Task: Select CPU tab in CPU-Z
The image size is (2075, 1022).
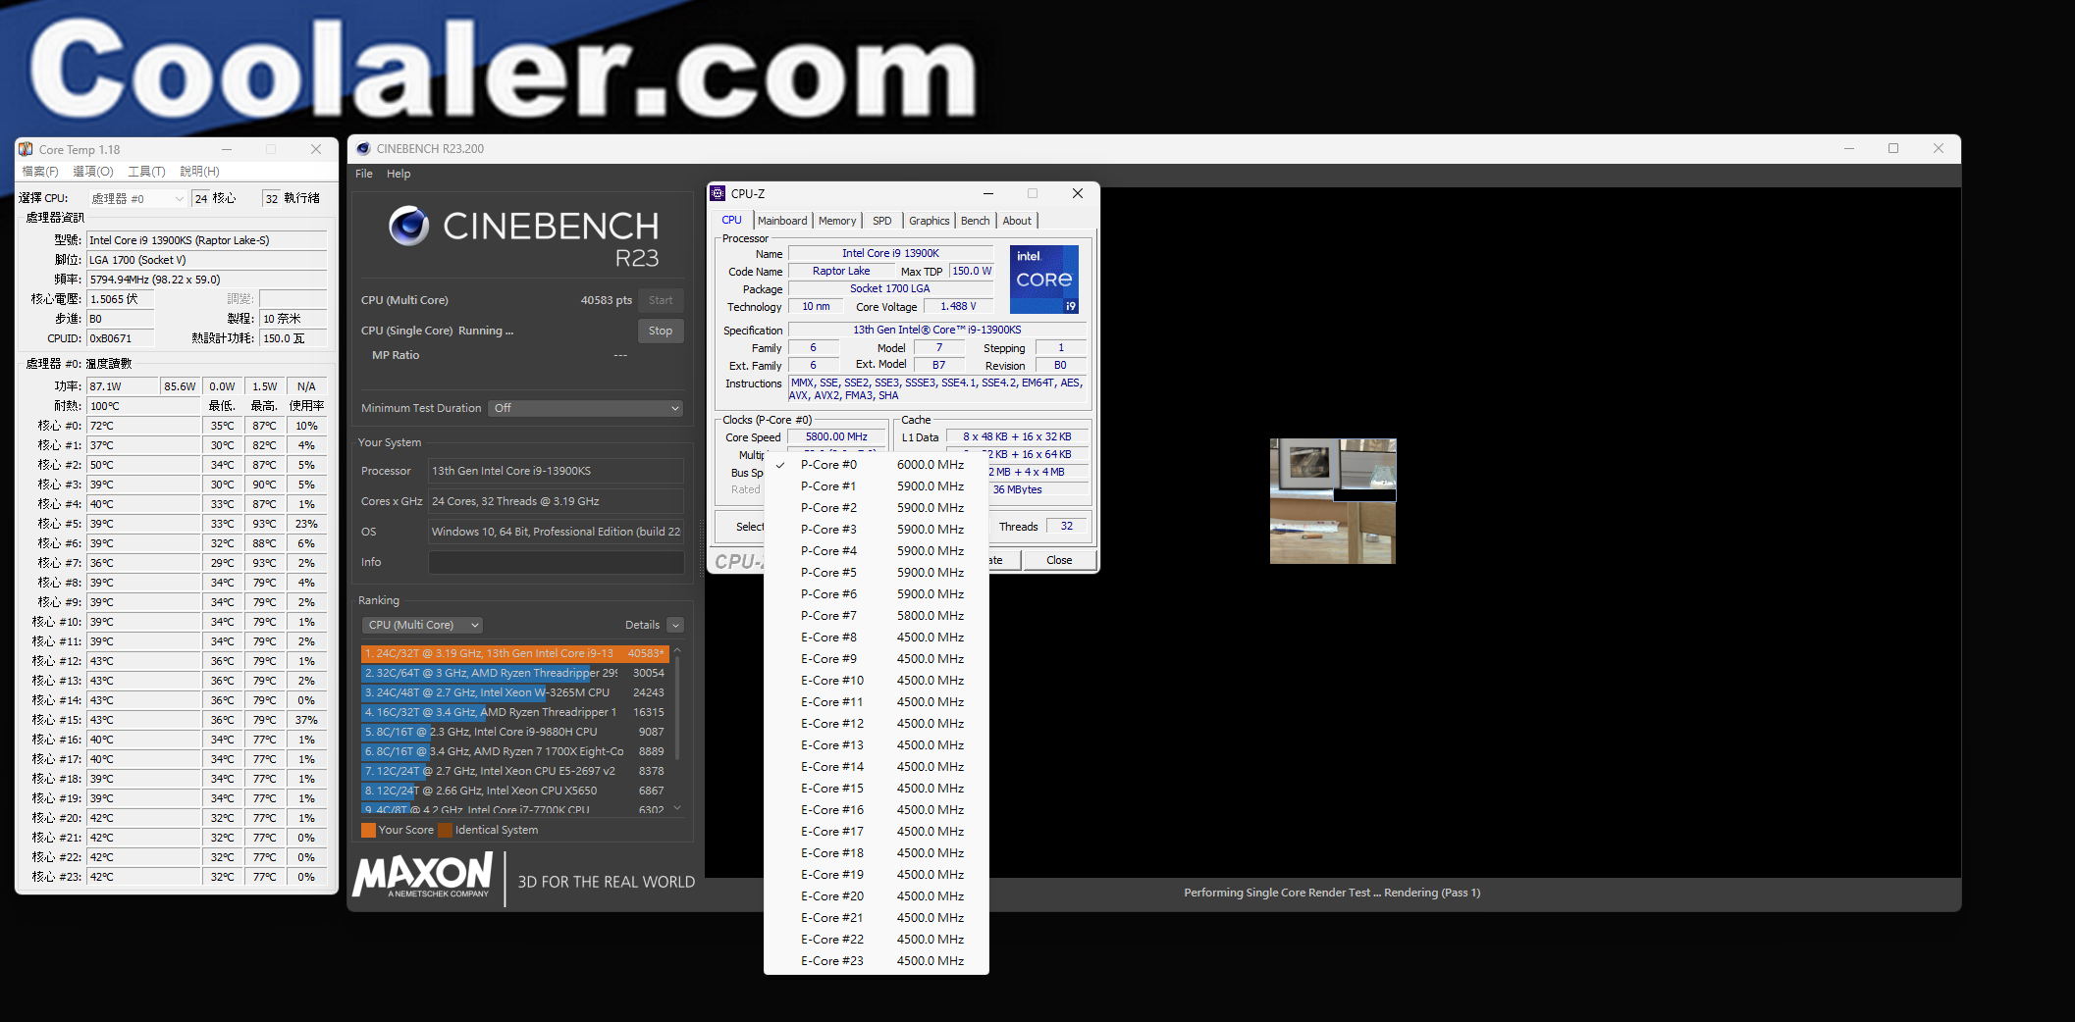Action: [732, 220]
